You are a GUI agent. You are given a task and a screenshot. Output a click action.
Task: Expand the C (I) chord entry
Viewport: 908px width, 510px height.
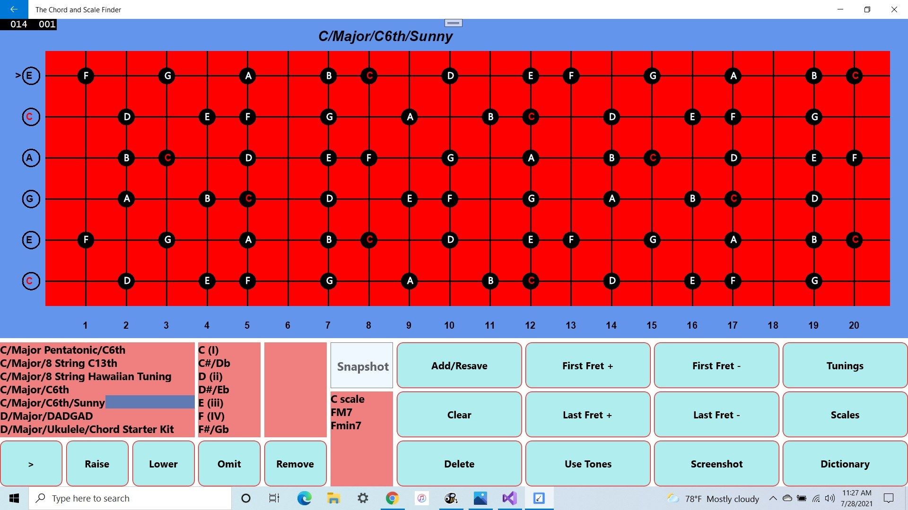[x=208, y=349]
